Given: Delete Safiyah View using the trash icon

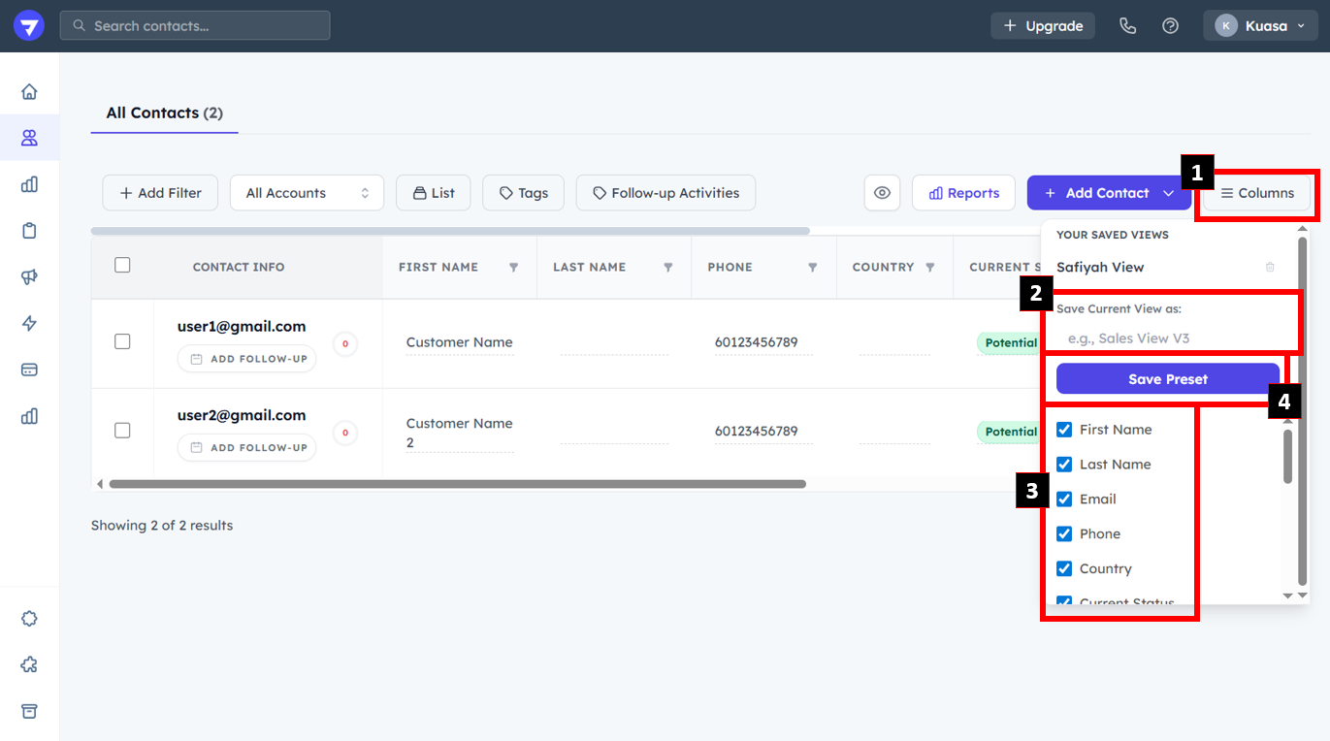Looking at the screenshot, I should (x=1270, y=267).
